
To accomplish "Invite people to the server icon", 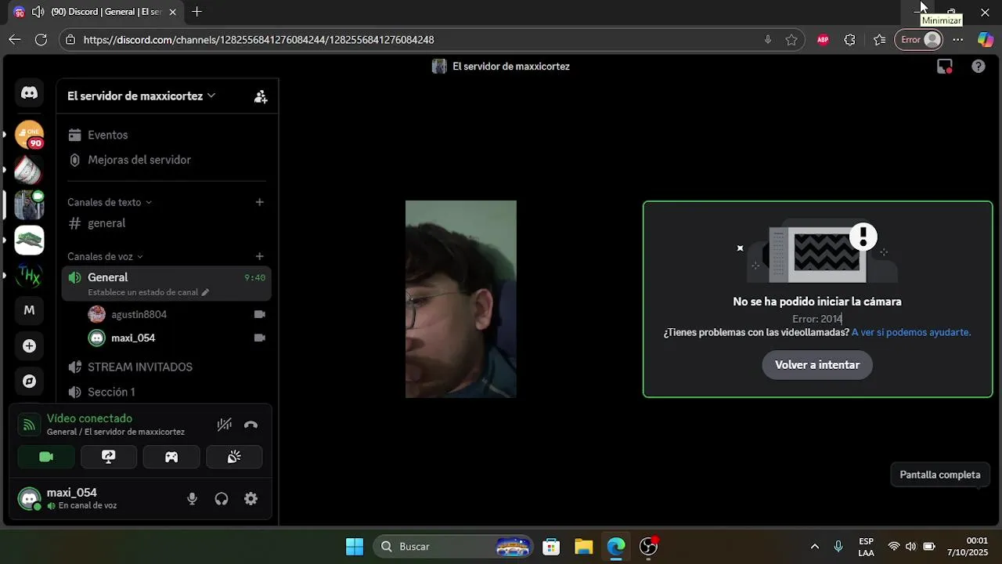I will tap(261, 96).
